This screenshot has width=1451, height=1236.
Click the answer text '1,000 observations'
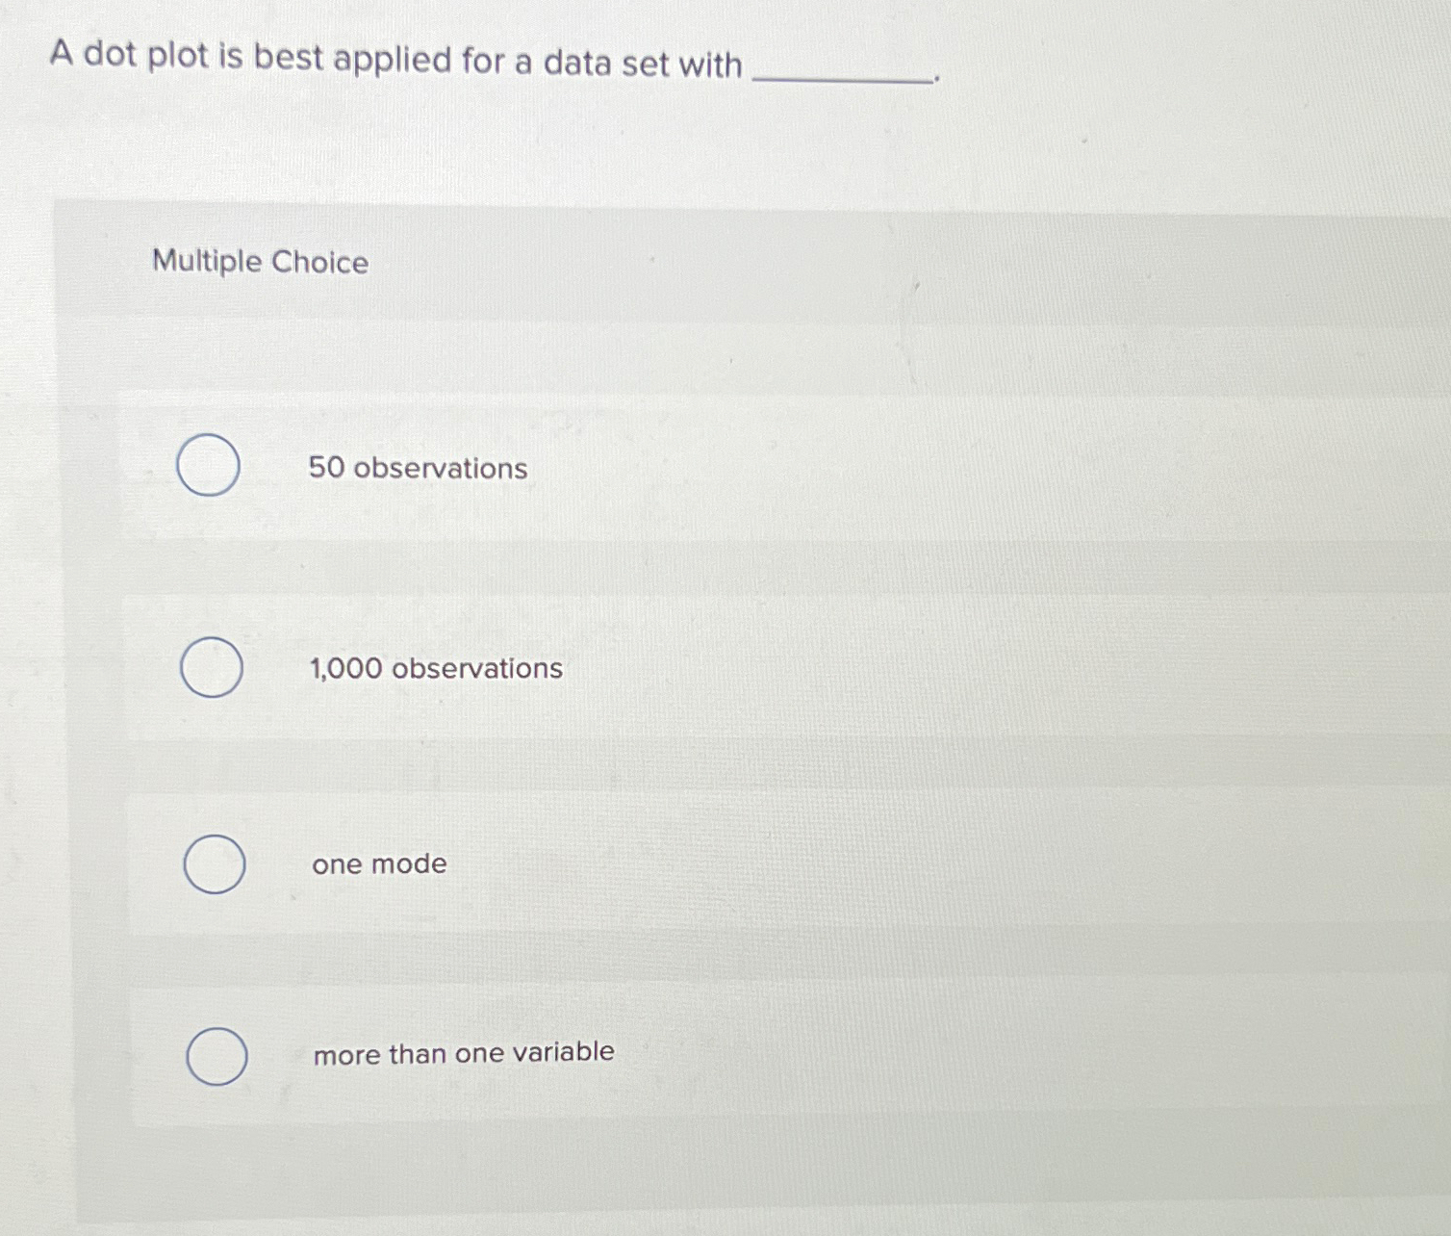coord(435,669)
